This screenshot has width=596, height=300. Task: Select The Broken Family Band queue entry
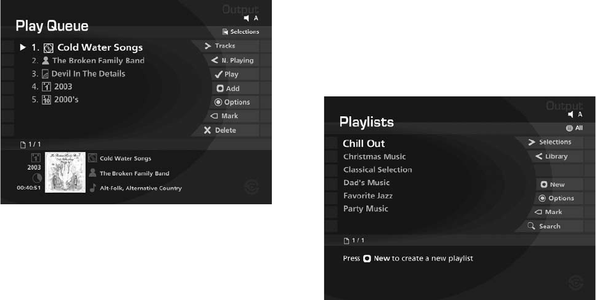[x=98, y=61]
